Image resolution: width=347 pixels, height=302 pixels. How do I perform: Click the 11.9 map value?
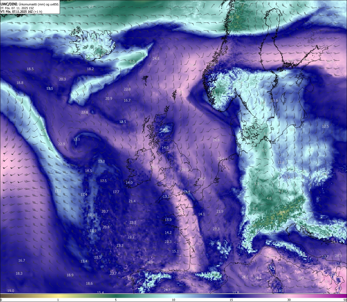click(x=93, y=231)
